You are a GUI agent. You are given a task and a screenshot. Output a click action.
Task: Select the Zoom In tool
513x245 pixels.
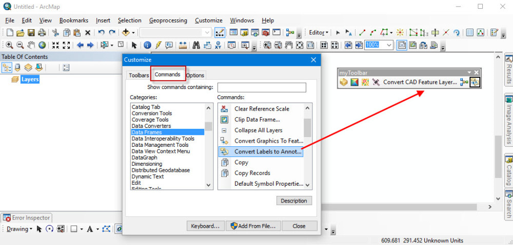coord(9,45)
